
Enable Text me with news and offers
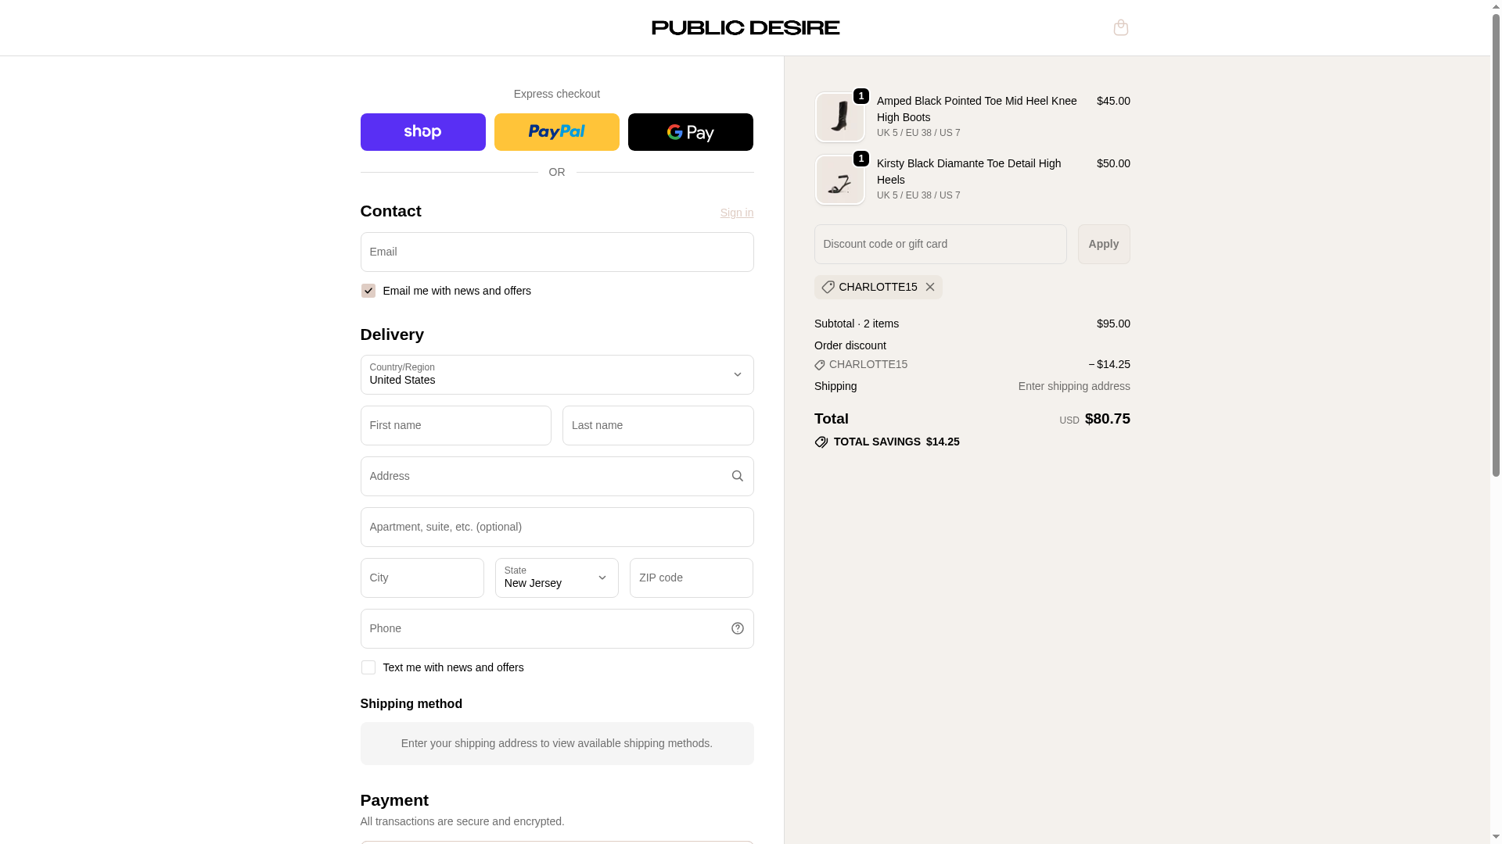(368, 667)
